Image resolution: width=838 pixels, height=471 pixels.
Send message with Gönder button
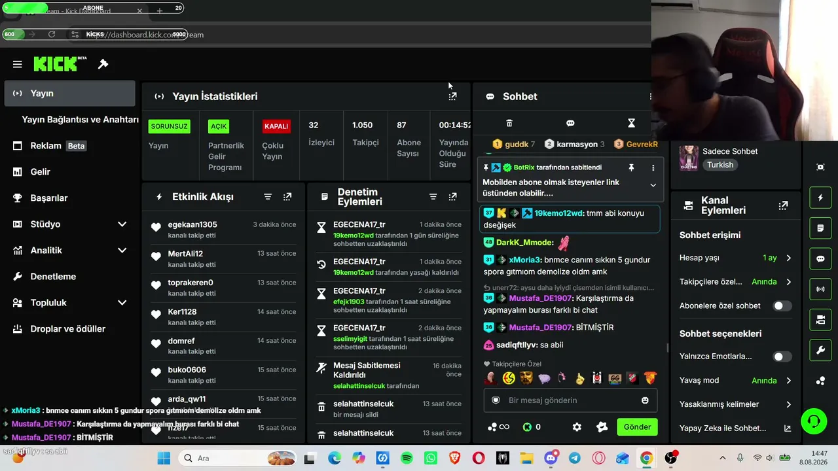(637, 427)
